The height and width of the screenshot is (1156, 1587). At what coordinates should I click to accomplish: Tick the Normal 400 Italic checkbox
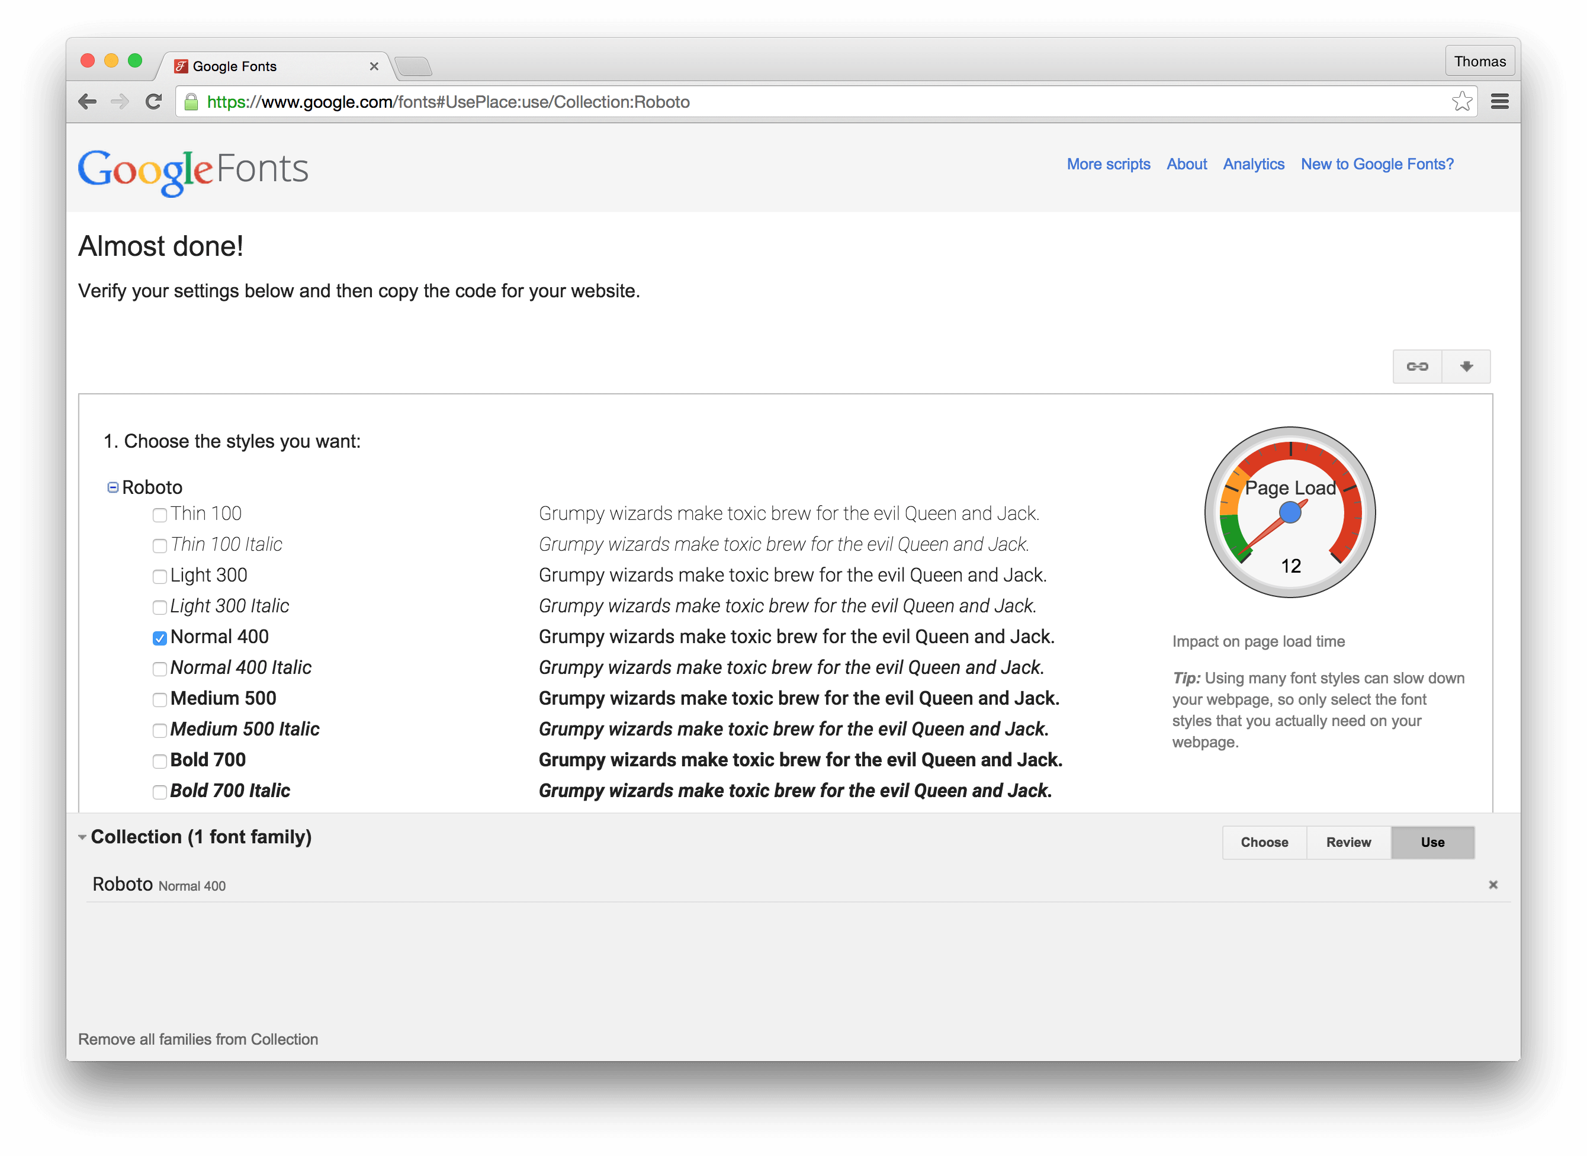(159, 669)
